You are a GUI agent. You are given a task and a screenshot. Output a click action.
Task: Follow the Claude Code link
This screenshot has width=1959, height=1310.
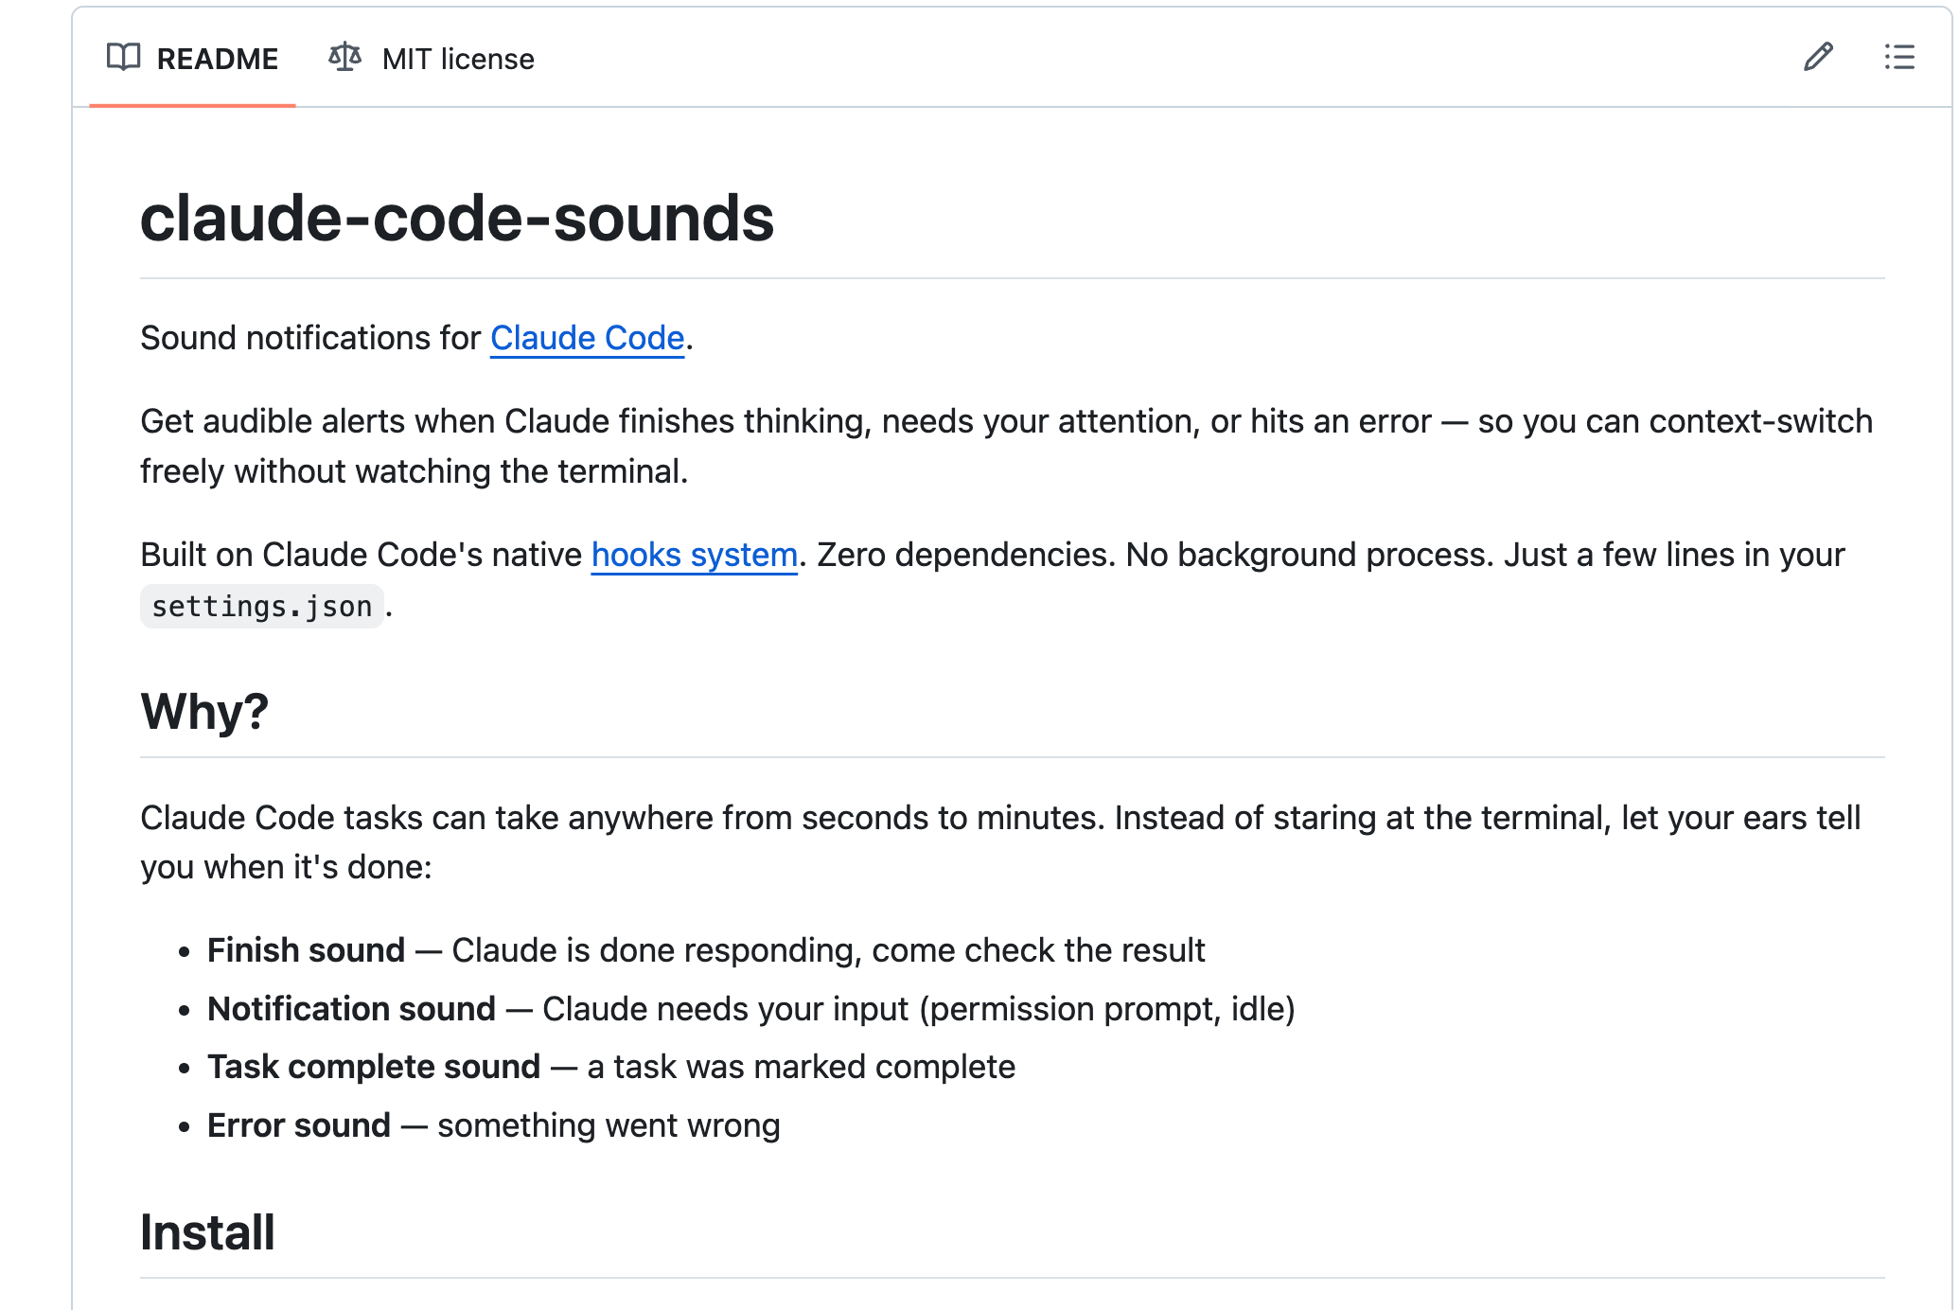[586, 338]
